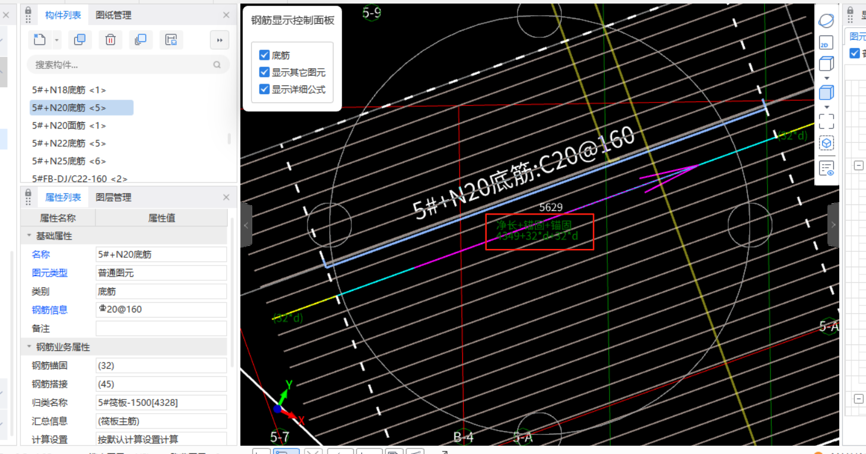The height and width of the screenshot is (454, 866).
Task: Select 5#+N22底筋 <5> in list
Action: click(69, 143)
